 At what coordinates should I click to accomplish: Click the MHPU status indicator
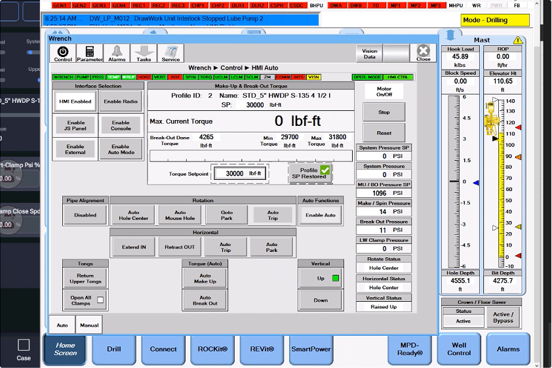pos(456,5)
